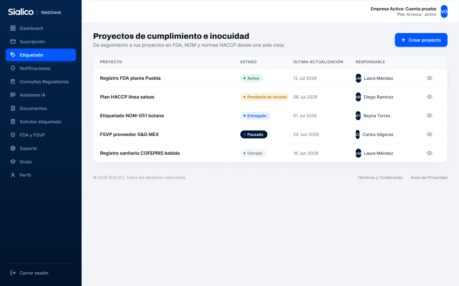Click the Documentos file icon
This screenshot has width=459, height=286.
(13, 108)
